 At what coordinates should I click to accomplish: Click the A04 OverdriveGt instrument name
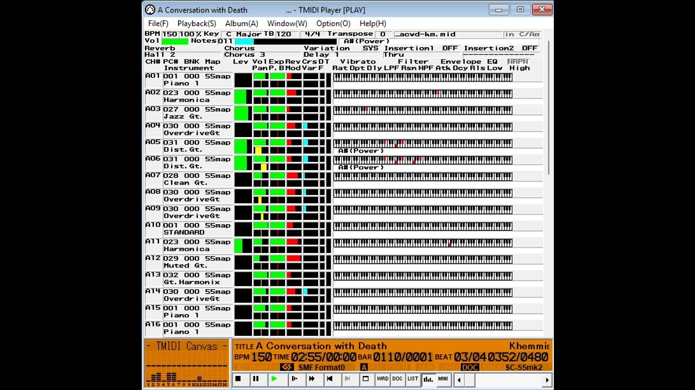tap(192, 133)
